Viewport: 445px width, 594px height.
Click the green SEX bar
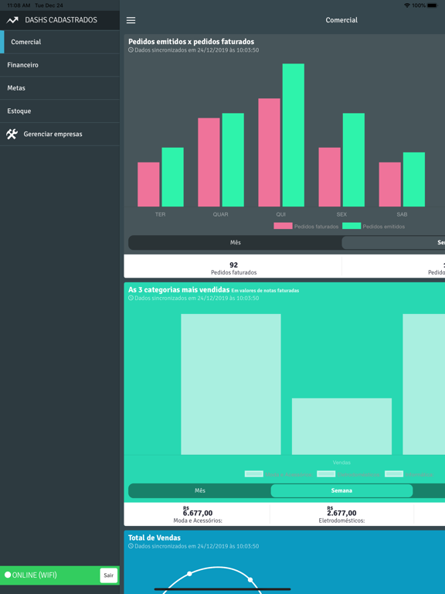point(354,160)
